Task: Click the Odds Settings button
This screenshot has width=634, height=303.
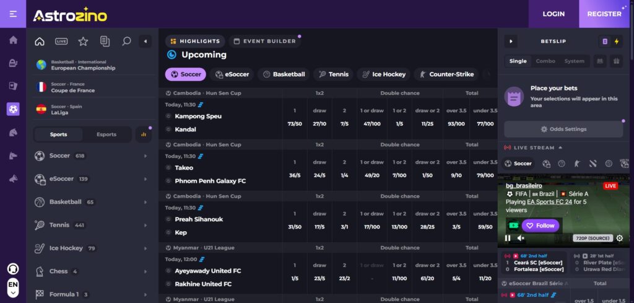Action: (x=563, y=129)
